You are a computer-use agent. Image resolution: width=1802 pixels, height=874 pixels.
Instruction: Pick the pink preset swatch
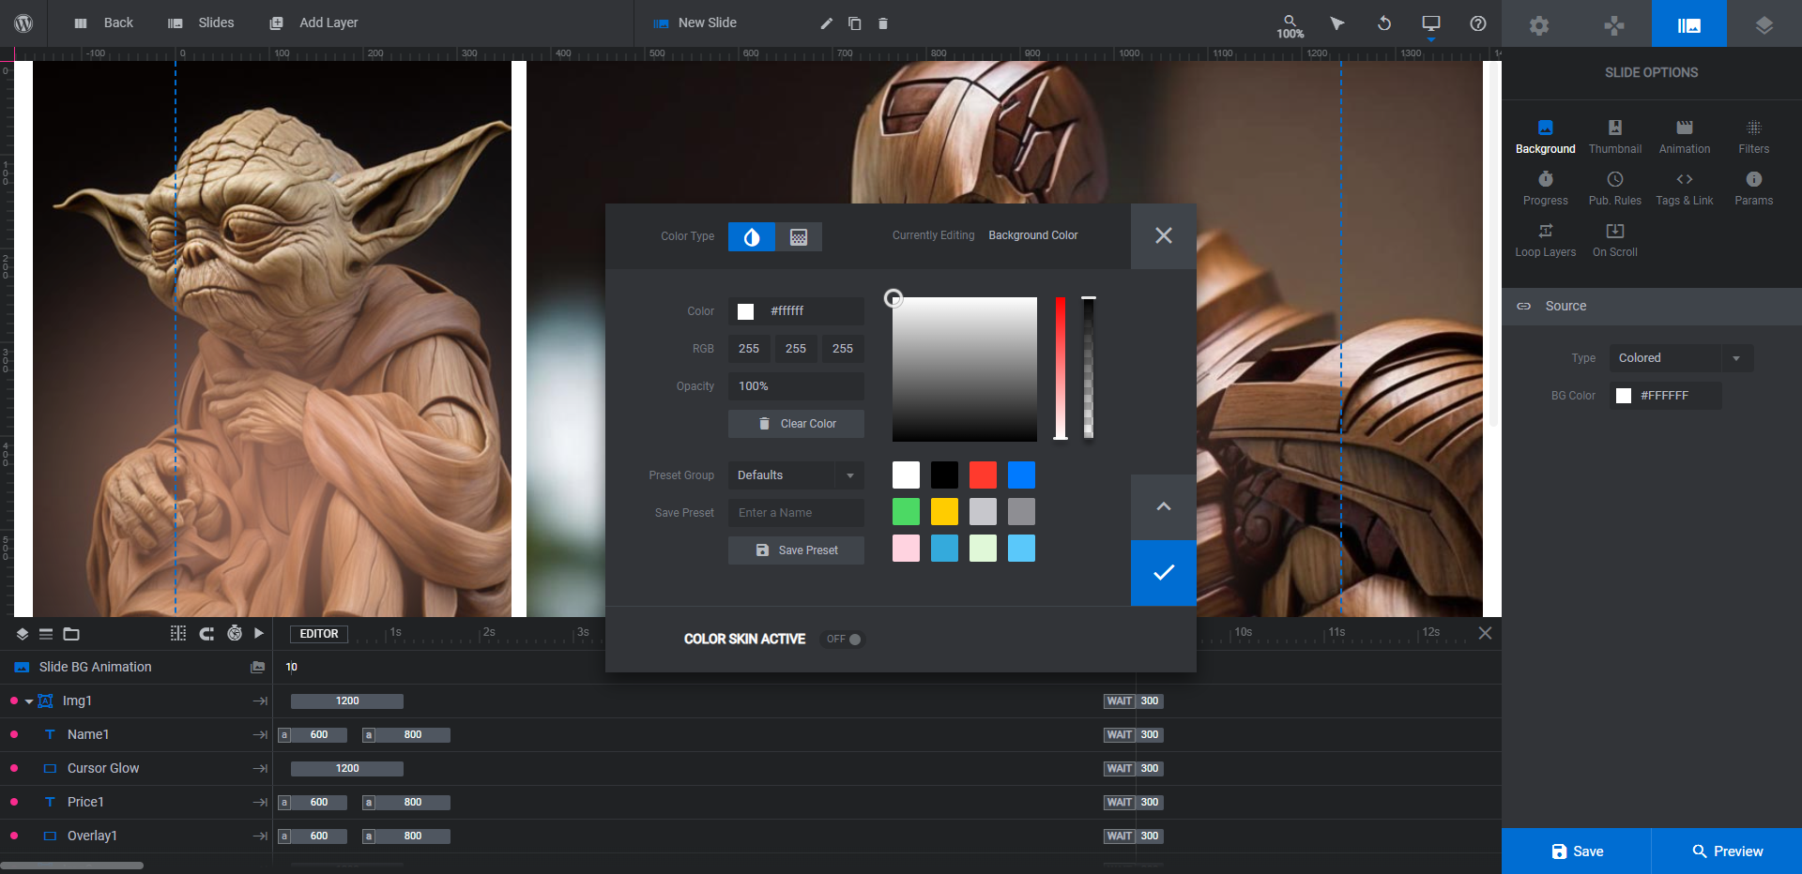[906, 549]
